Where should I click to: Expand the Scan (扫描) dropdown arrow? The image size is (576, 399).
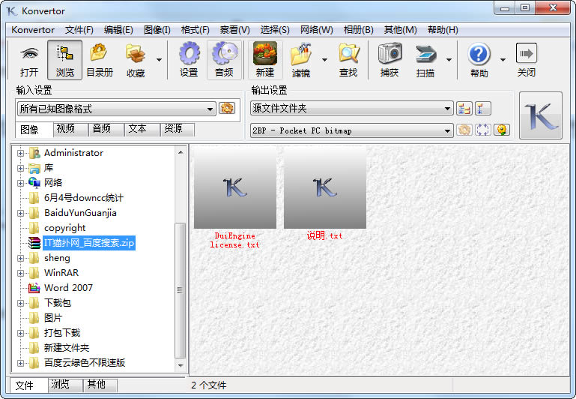click(x=449, y=59)
